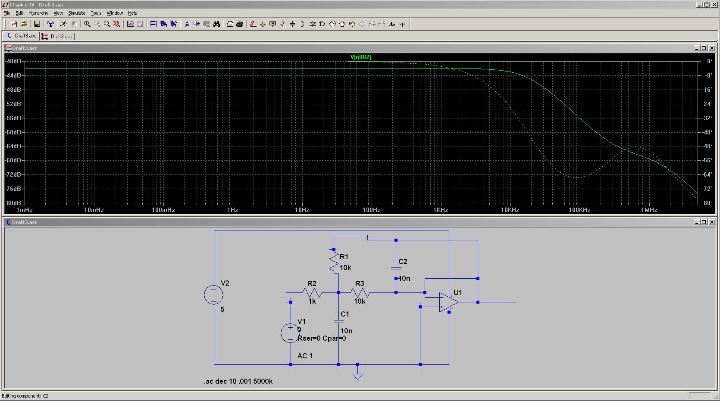Click the R2 value 1k
Viewport: 720px width, 401px height.
click(312, 301)
